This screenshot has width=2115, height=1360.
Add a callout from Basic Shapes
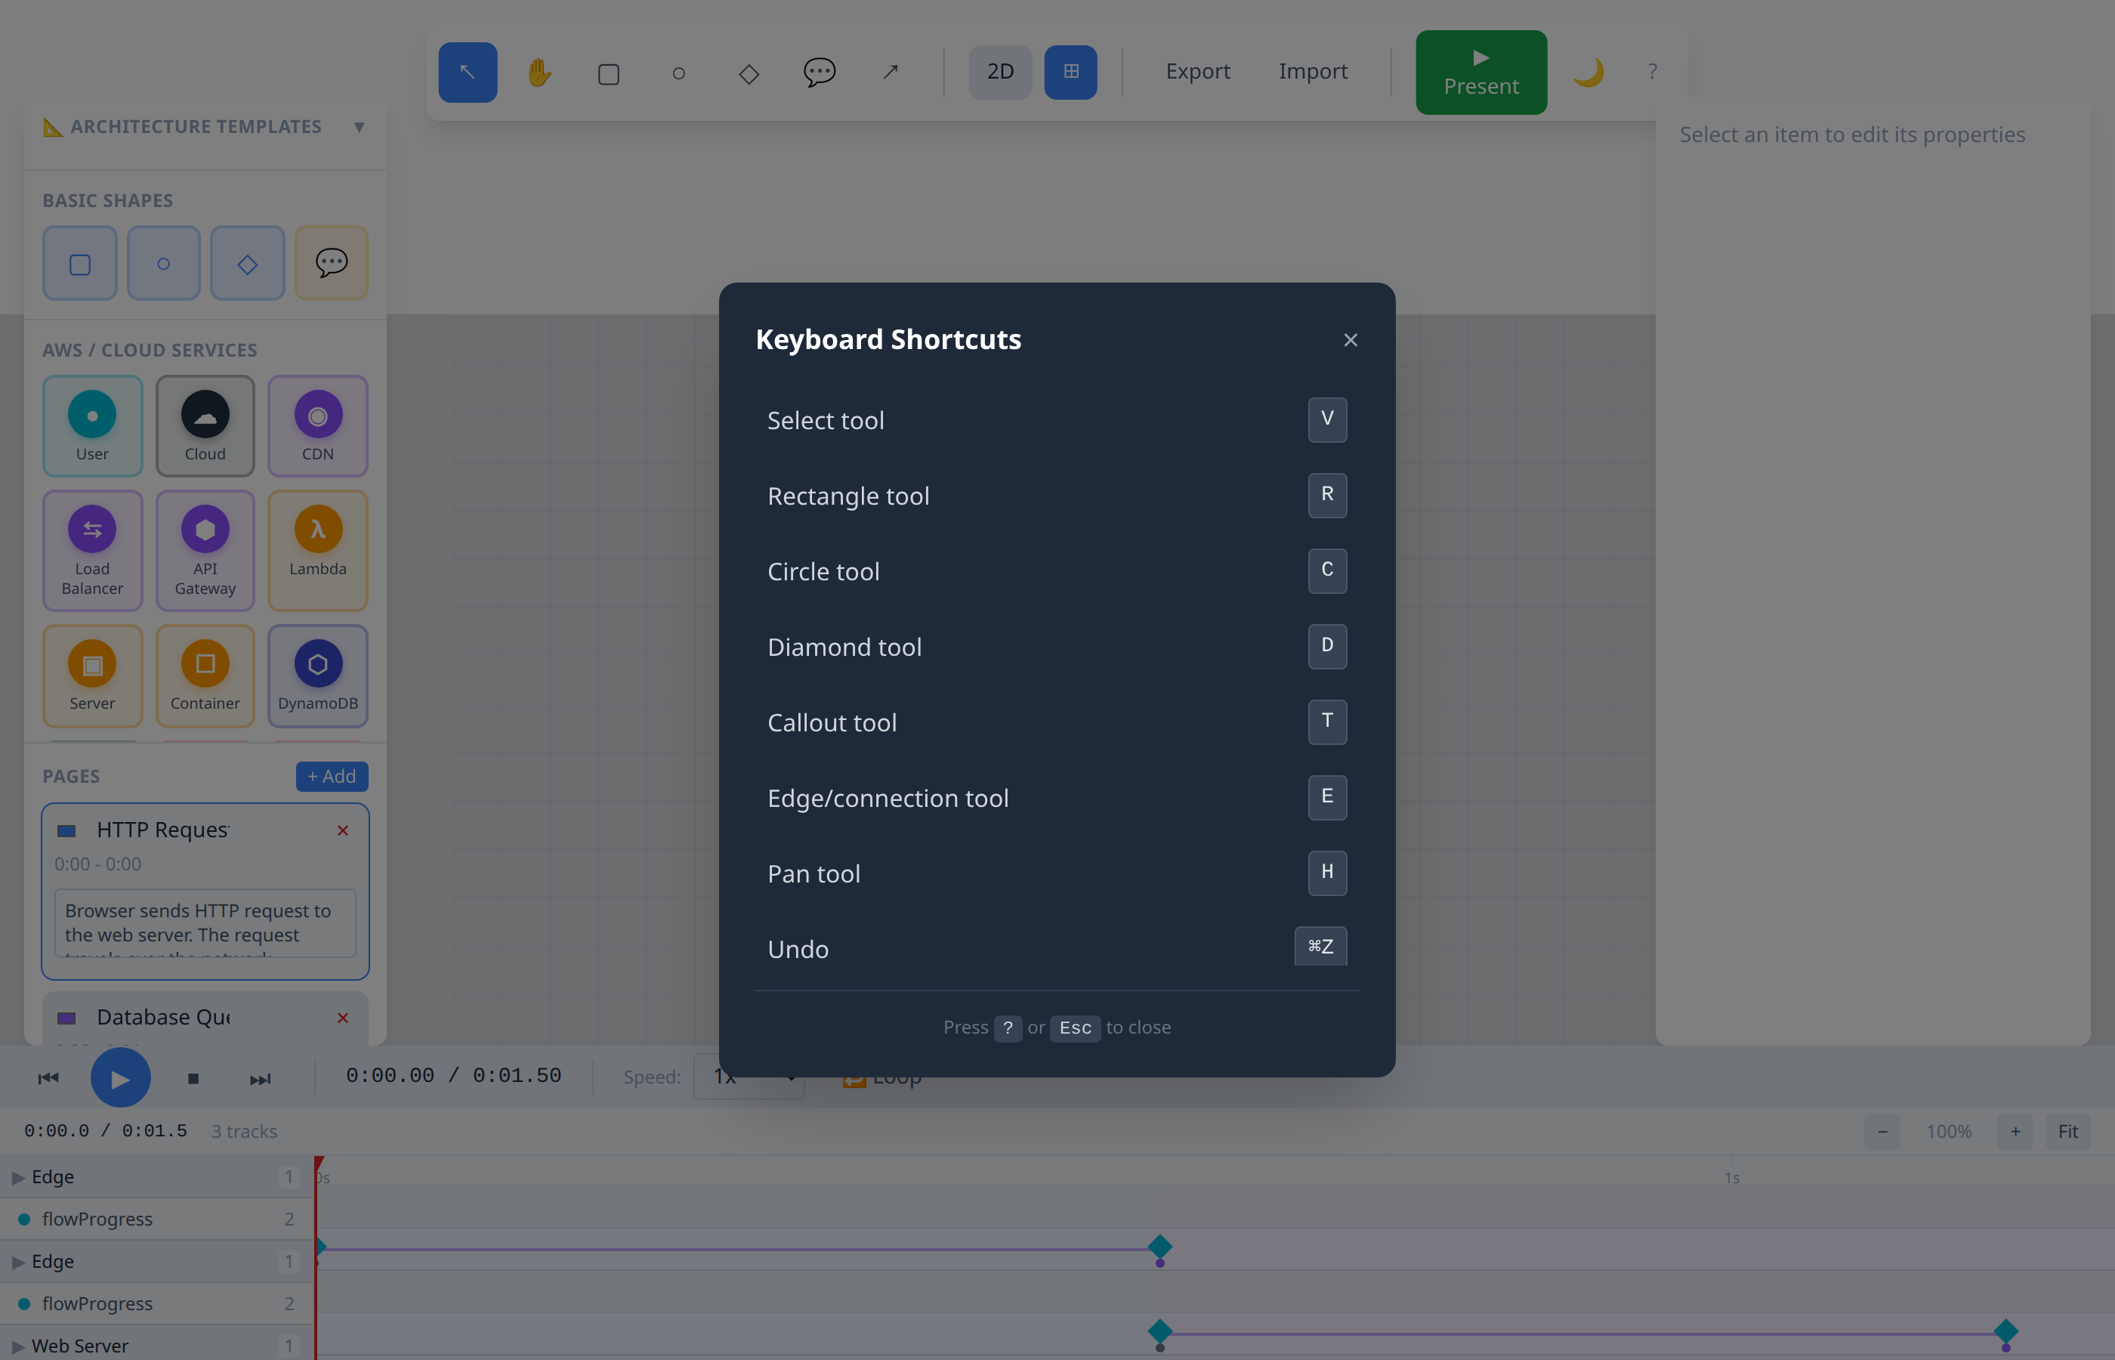331,263
